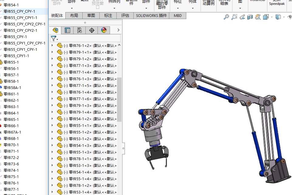
Task: Switch to the SOLIDWORKS 插件 tab
Action: [x=151, y=15]
